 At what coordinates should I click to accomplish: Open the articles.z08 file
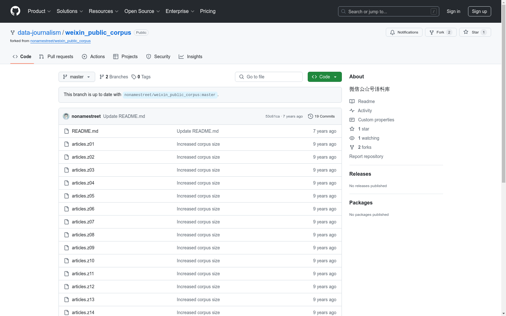click(x=83, y=235)
